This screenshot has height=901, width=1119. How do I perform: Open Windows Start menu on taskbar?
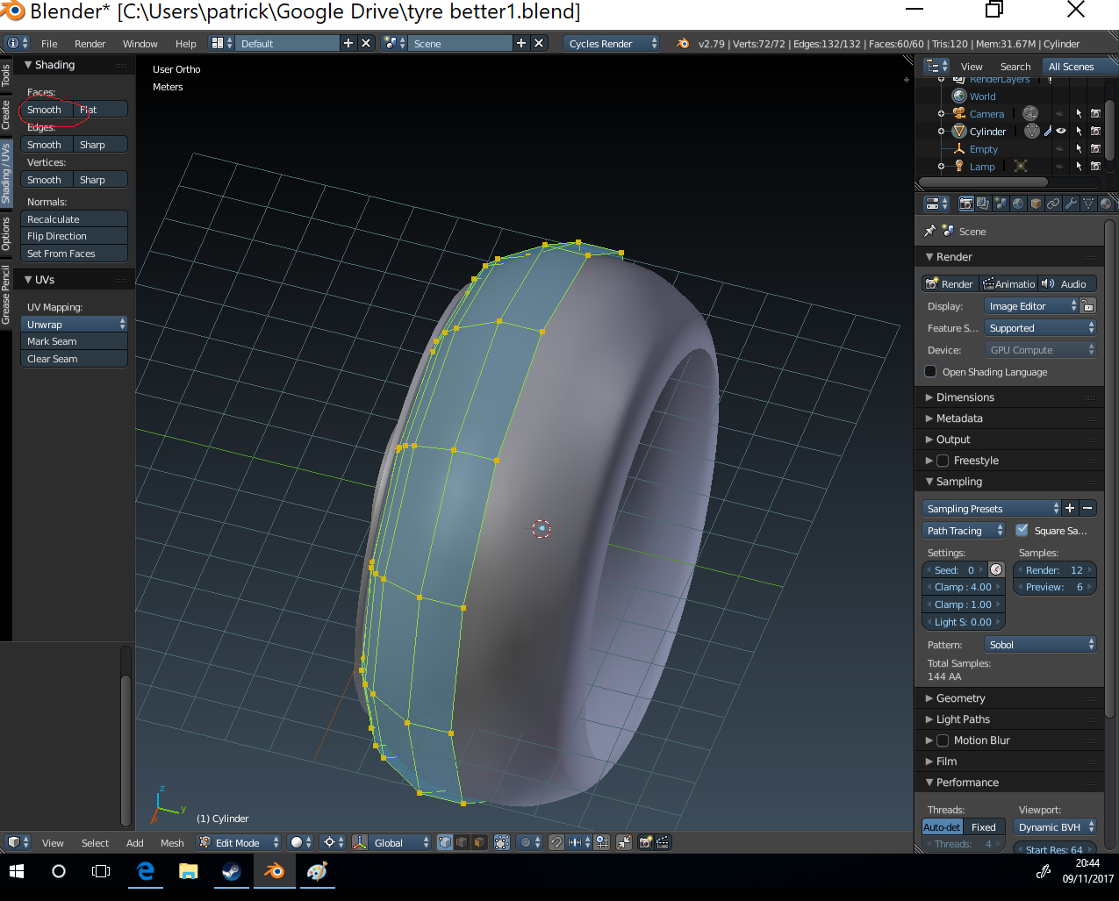click(17, 871)
